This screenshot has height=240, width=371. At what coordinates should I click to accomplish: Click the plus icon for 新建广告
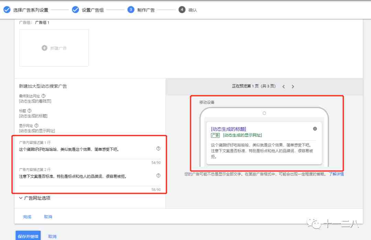44,48
